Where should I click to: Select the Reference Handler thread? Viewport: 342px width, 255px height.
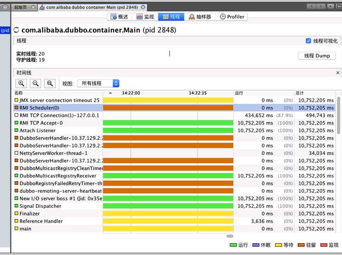174,221
